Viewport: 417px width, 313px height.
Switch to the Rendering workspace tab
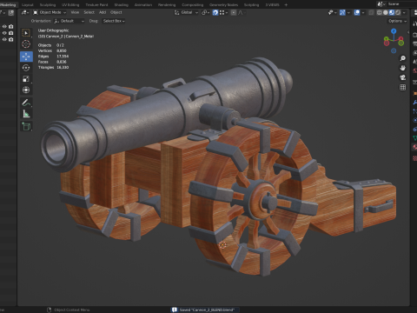(167, 4)
